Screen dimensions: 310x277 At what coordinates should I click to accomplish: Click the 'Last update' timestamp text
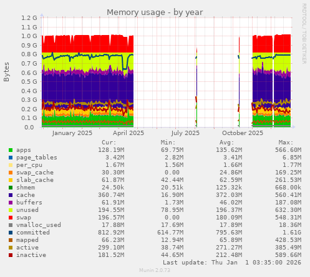(232, 263)
